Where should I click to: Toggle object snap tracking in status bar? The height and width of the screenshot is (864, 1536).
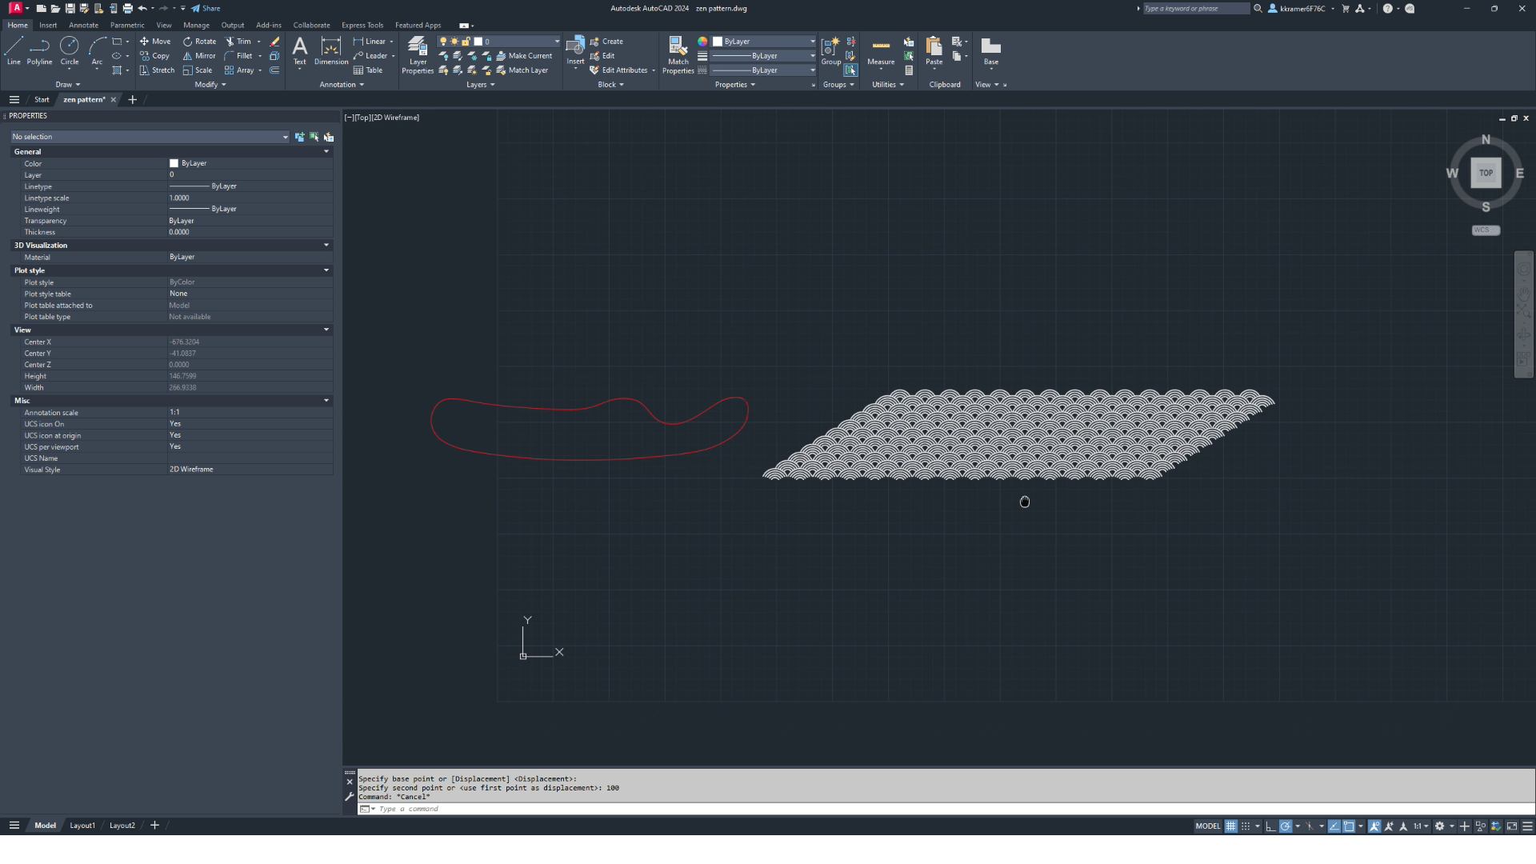[x=1334, y=826]
